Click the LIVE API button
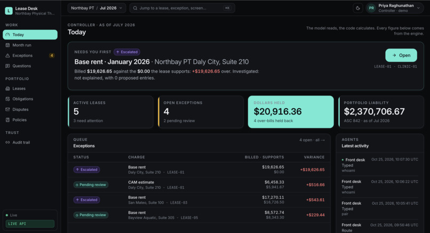 [x=30, y=224]
